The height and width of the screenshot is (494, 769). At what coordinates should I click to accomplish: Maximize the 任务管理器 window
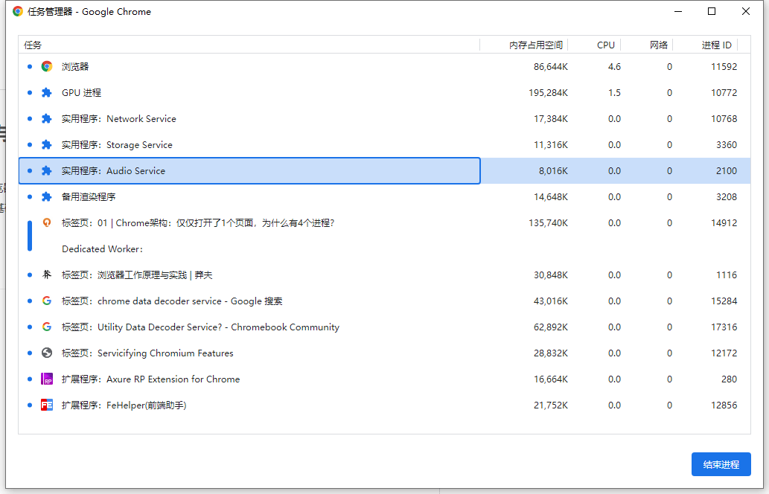[712, 11]
